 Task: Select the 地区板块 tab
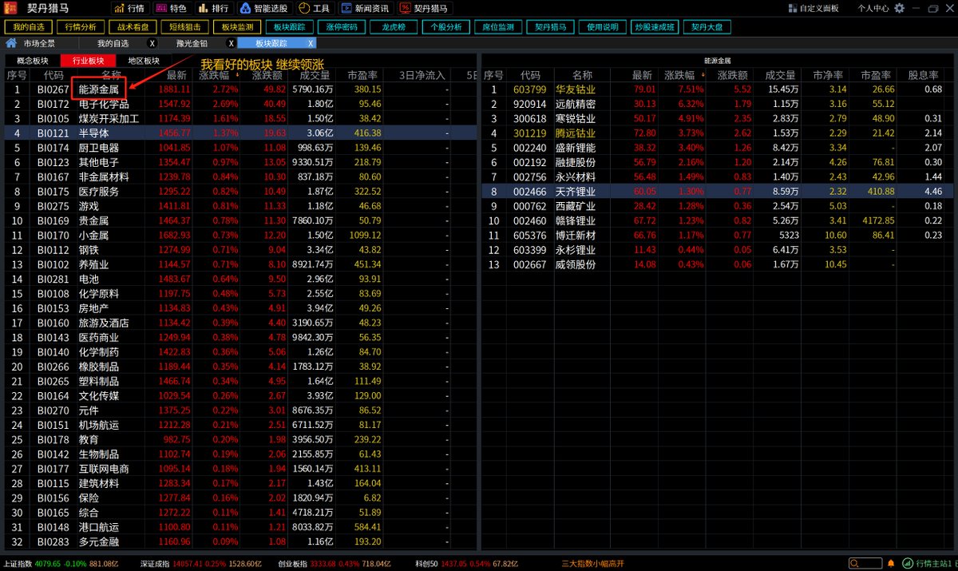tap(144, 61)
